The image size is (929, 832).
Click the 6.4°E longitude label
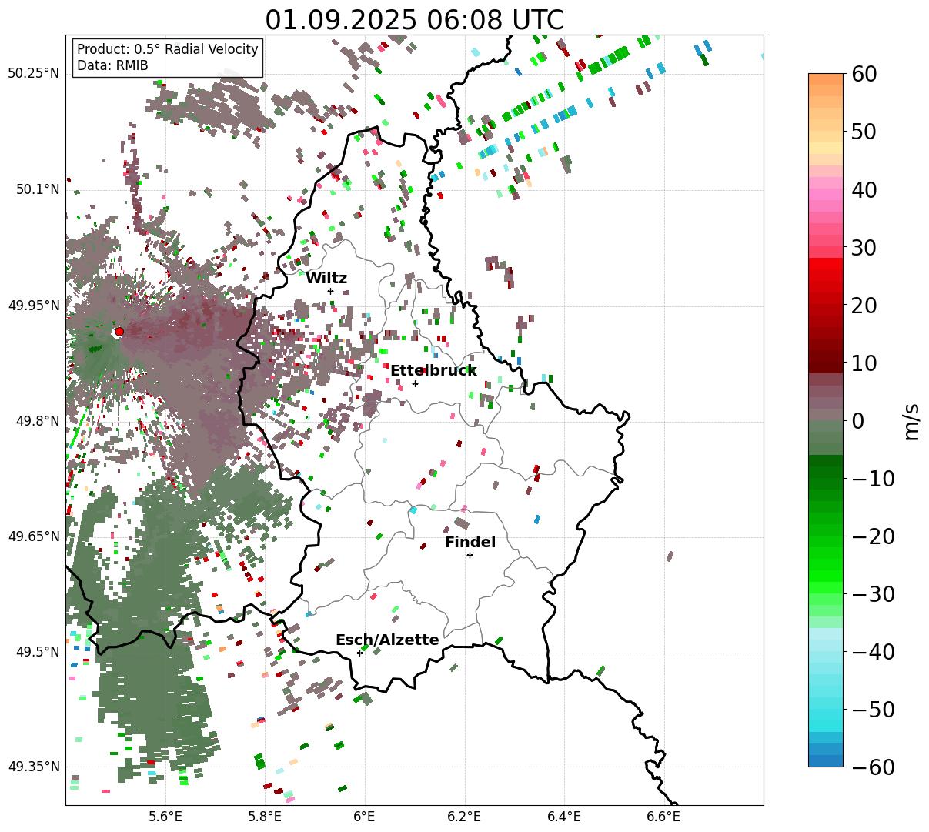pos(564,817)
